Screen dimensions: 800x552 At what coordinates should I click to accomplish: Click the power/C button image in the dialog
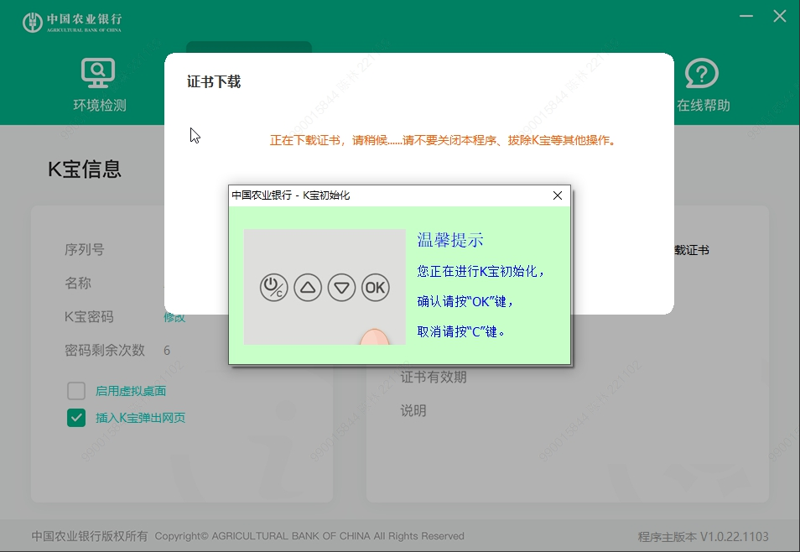(x=274, y=288)
